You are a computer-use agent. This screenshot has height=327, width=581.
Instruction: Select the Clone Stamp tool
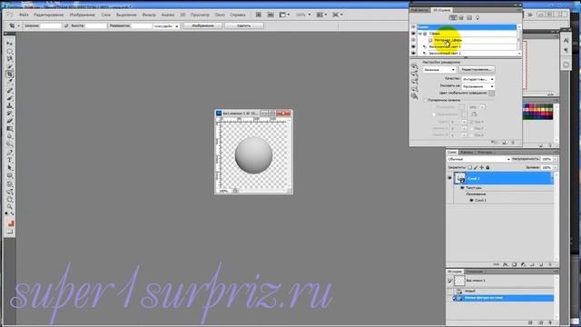(x=10, y=105)
